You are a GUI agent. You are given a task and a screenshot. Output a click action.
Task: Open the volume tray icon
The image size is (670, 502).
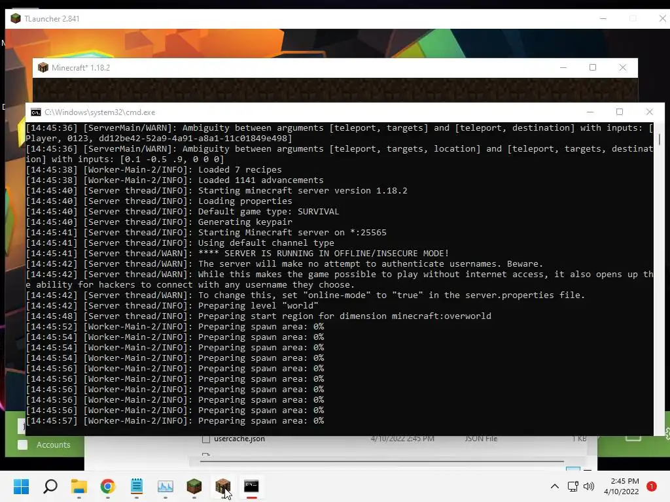(589, 486)
